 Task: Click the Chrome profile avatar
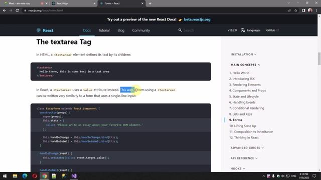coord(310,10)
